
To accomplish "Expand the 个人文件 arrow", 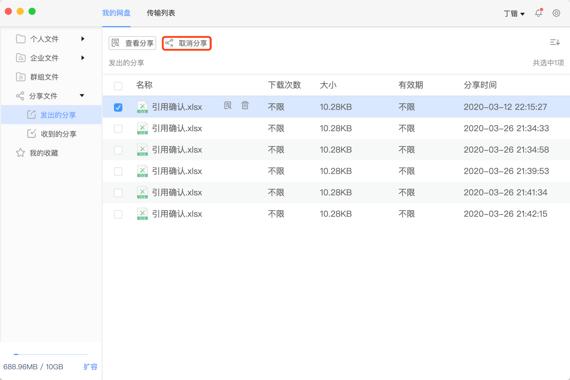I will pyautogui.click(x=83, y=39).
